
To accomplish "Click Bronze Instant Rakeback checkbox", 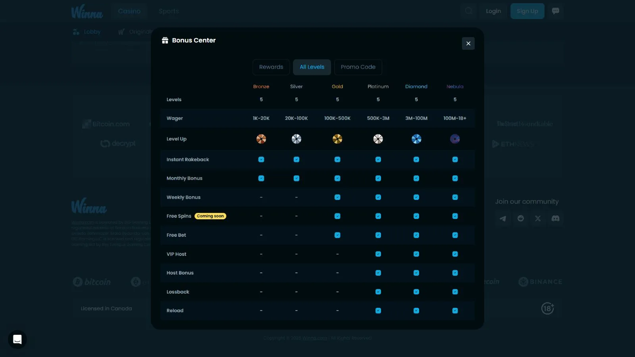I will click(261, 159).
